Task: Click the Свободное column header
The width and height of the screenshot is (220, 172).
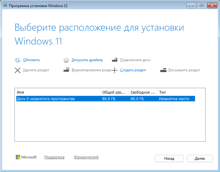Action: click(143, 92)
